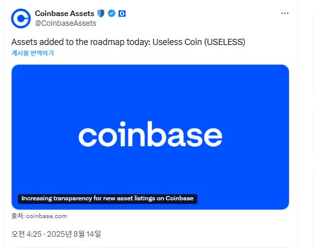The width and height of the screenshot is (316, 249).
Task: Click the Coinbase Assets display name
Action: tap(65, 14)
